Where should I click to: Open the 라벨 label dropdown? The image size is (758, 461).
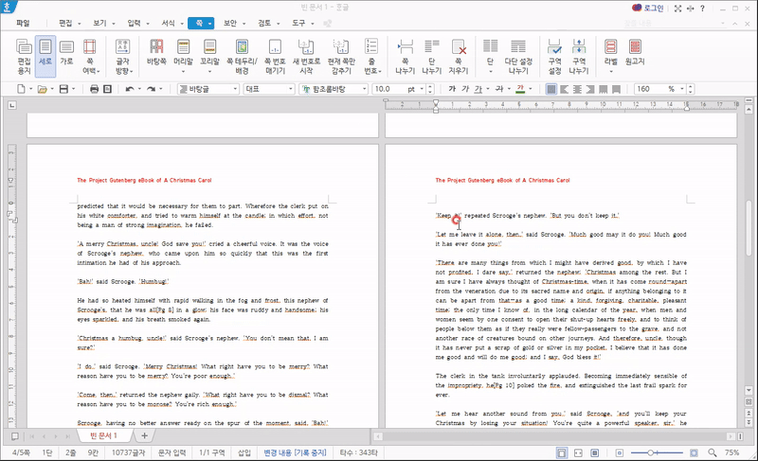611,57
